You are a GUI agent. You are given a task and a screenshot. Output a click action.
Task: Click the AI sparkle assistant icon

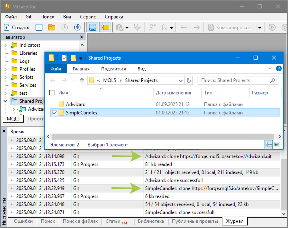pyautogui.click(x=137, y=28)
